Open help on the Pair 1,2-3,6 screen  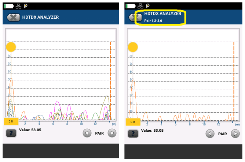click(x=133, y=133)
